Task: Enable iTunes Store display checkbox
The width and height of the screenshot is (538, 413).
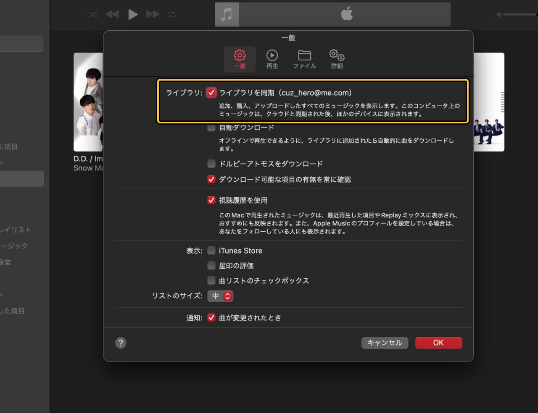Action: [x=211, y=251]
